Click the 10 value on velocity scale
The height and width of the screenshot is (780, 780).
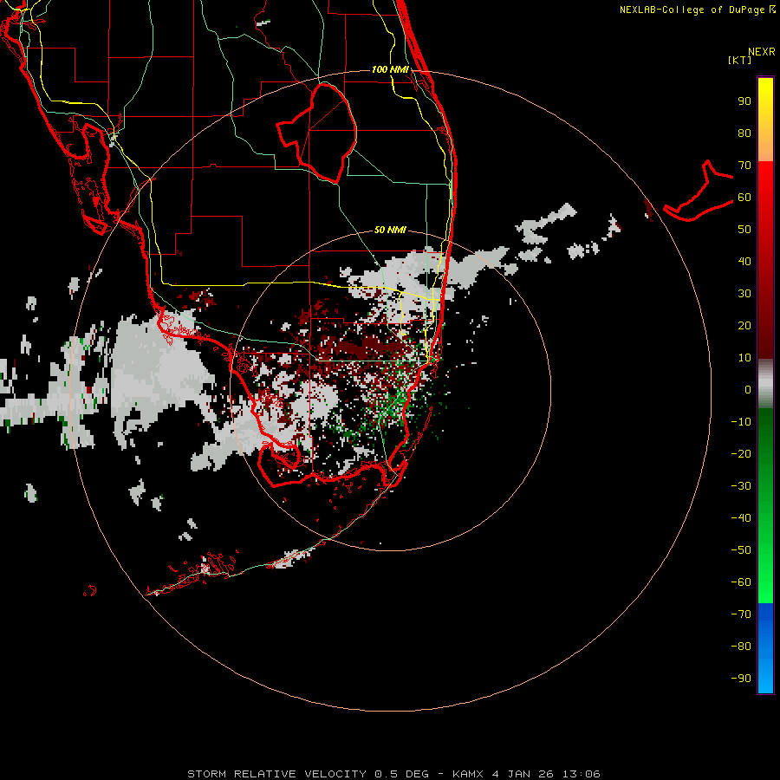(744, 358)
